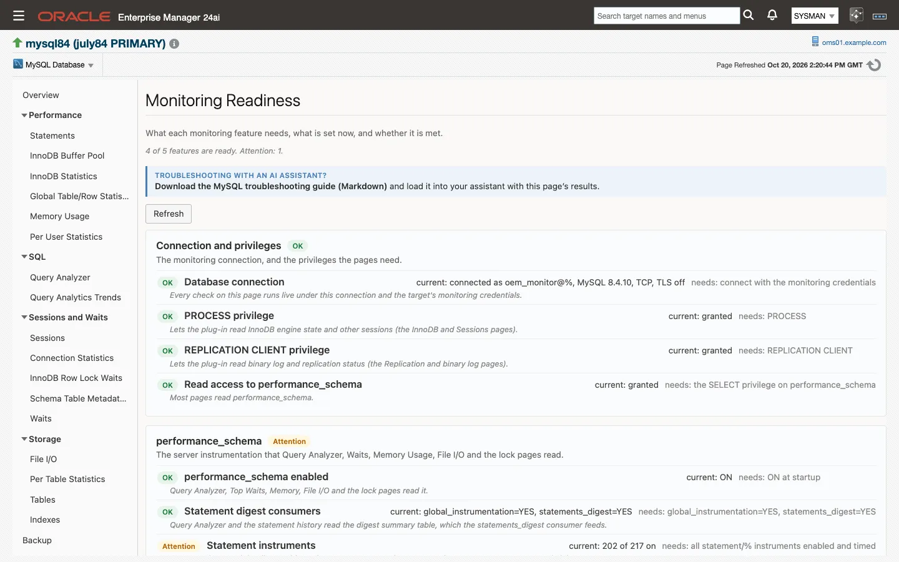Click the green up-status arrow icon

(17, 42)
